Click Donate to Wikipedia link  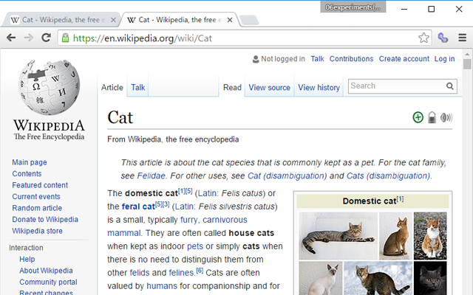[x=45, y=220]
